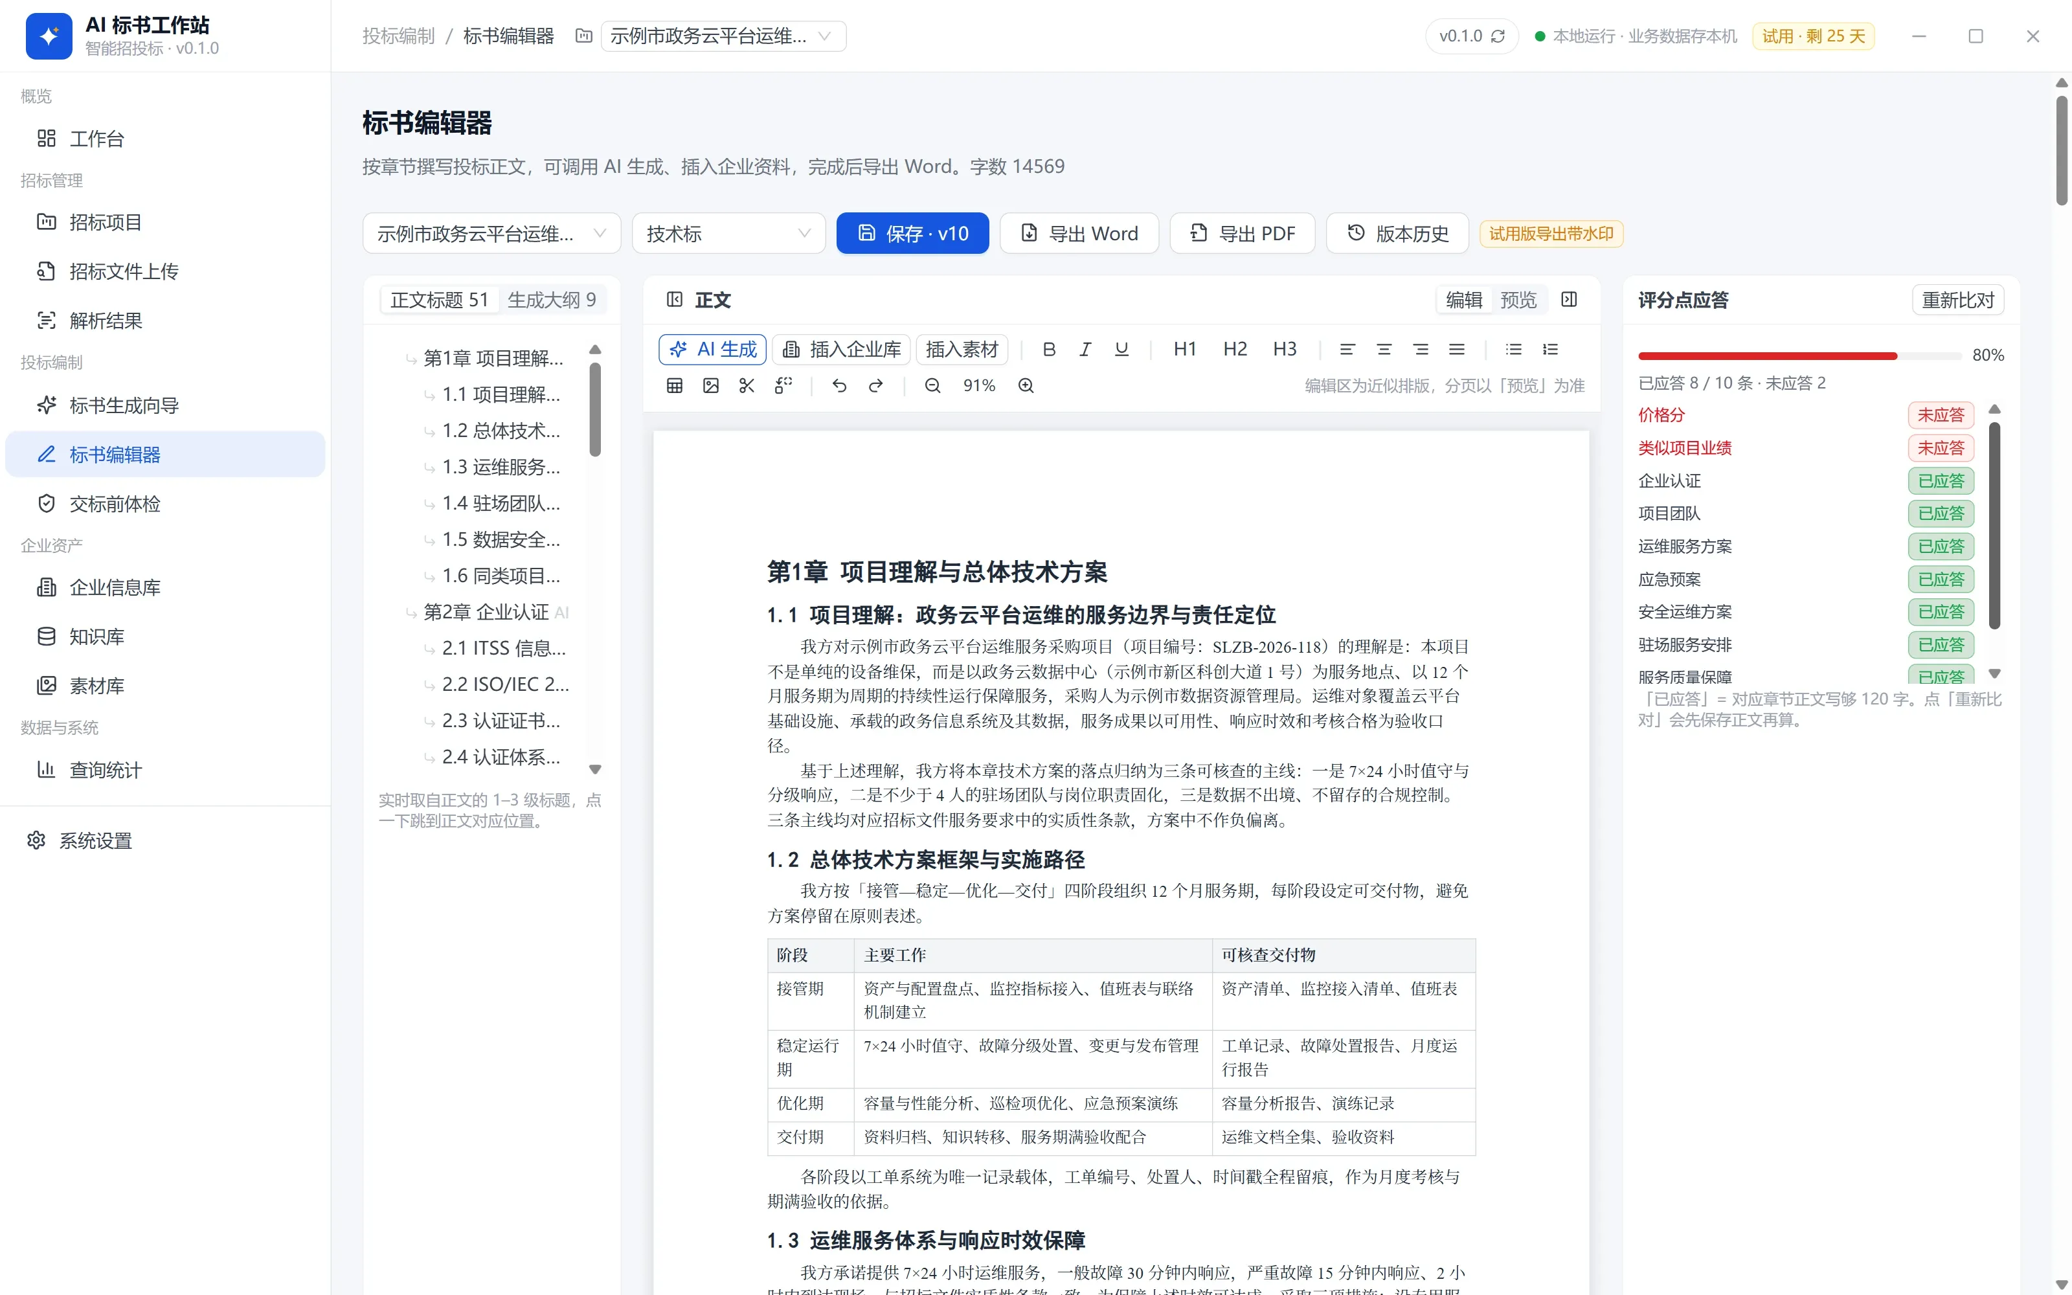Click the 重新比对 button

(x=1958, y=300)
